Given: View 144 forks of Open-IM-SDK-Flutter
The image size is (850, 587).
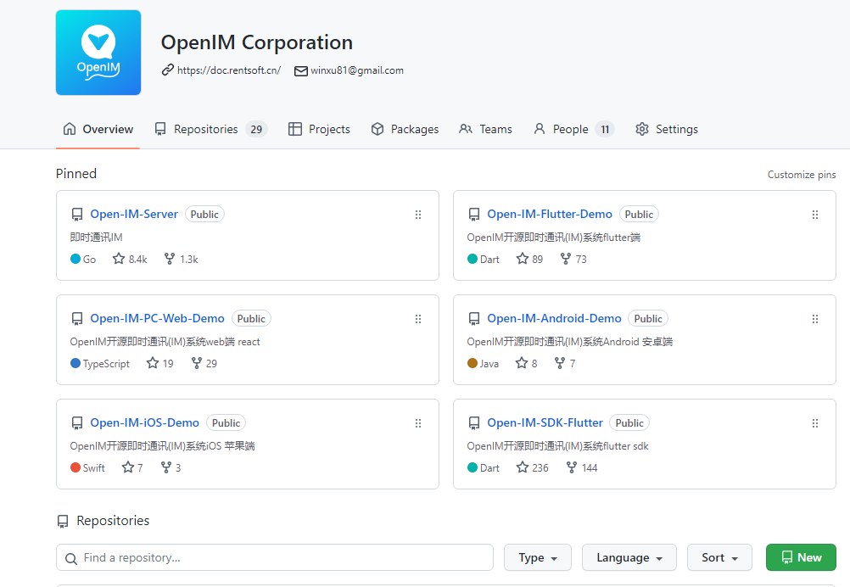Looking at the screenshot, I should pyautogui.click(x=582, y=467).
